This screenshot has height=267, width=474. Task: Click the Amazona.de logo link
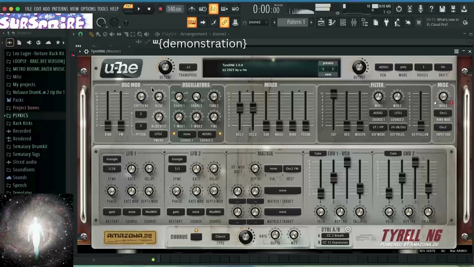tap(130, 237)
